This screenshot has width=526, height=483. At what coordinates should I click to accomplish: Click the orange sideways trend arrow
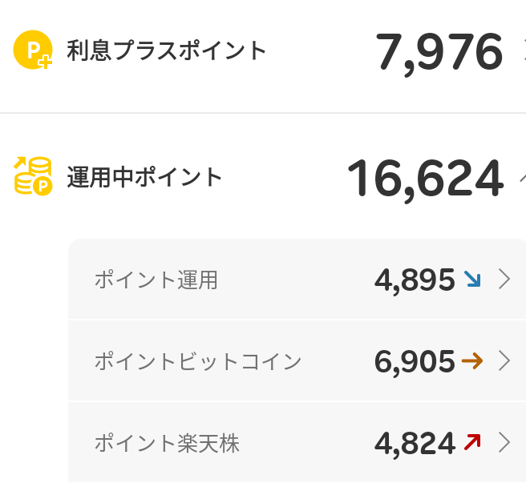pyautogui.click(x=472, y=361)
